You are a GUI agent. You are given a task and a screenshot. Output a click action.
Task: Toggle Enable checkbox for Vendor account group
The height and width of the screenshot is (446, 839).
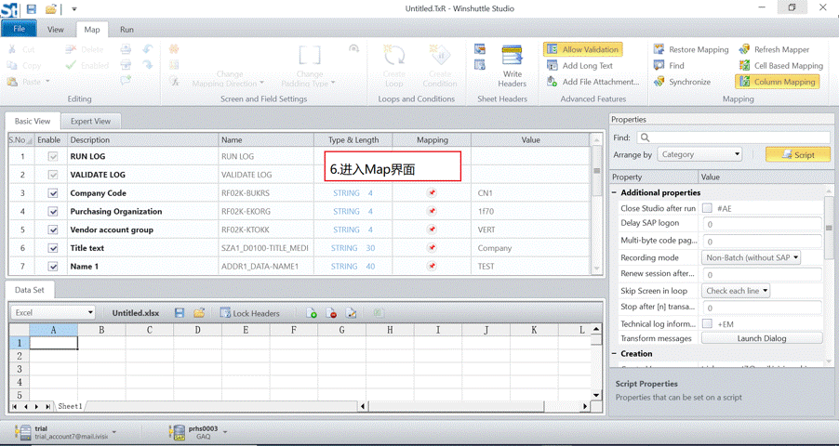coord(52,230)
